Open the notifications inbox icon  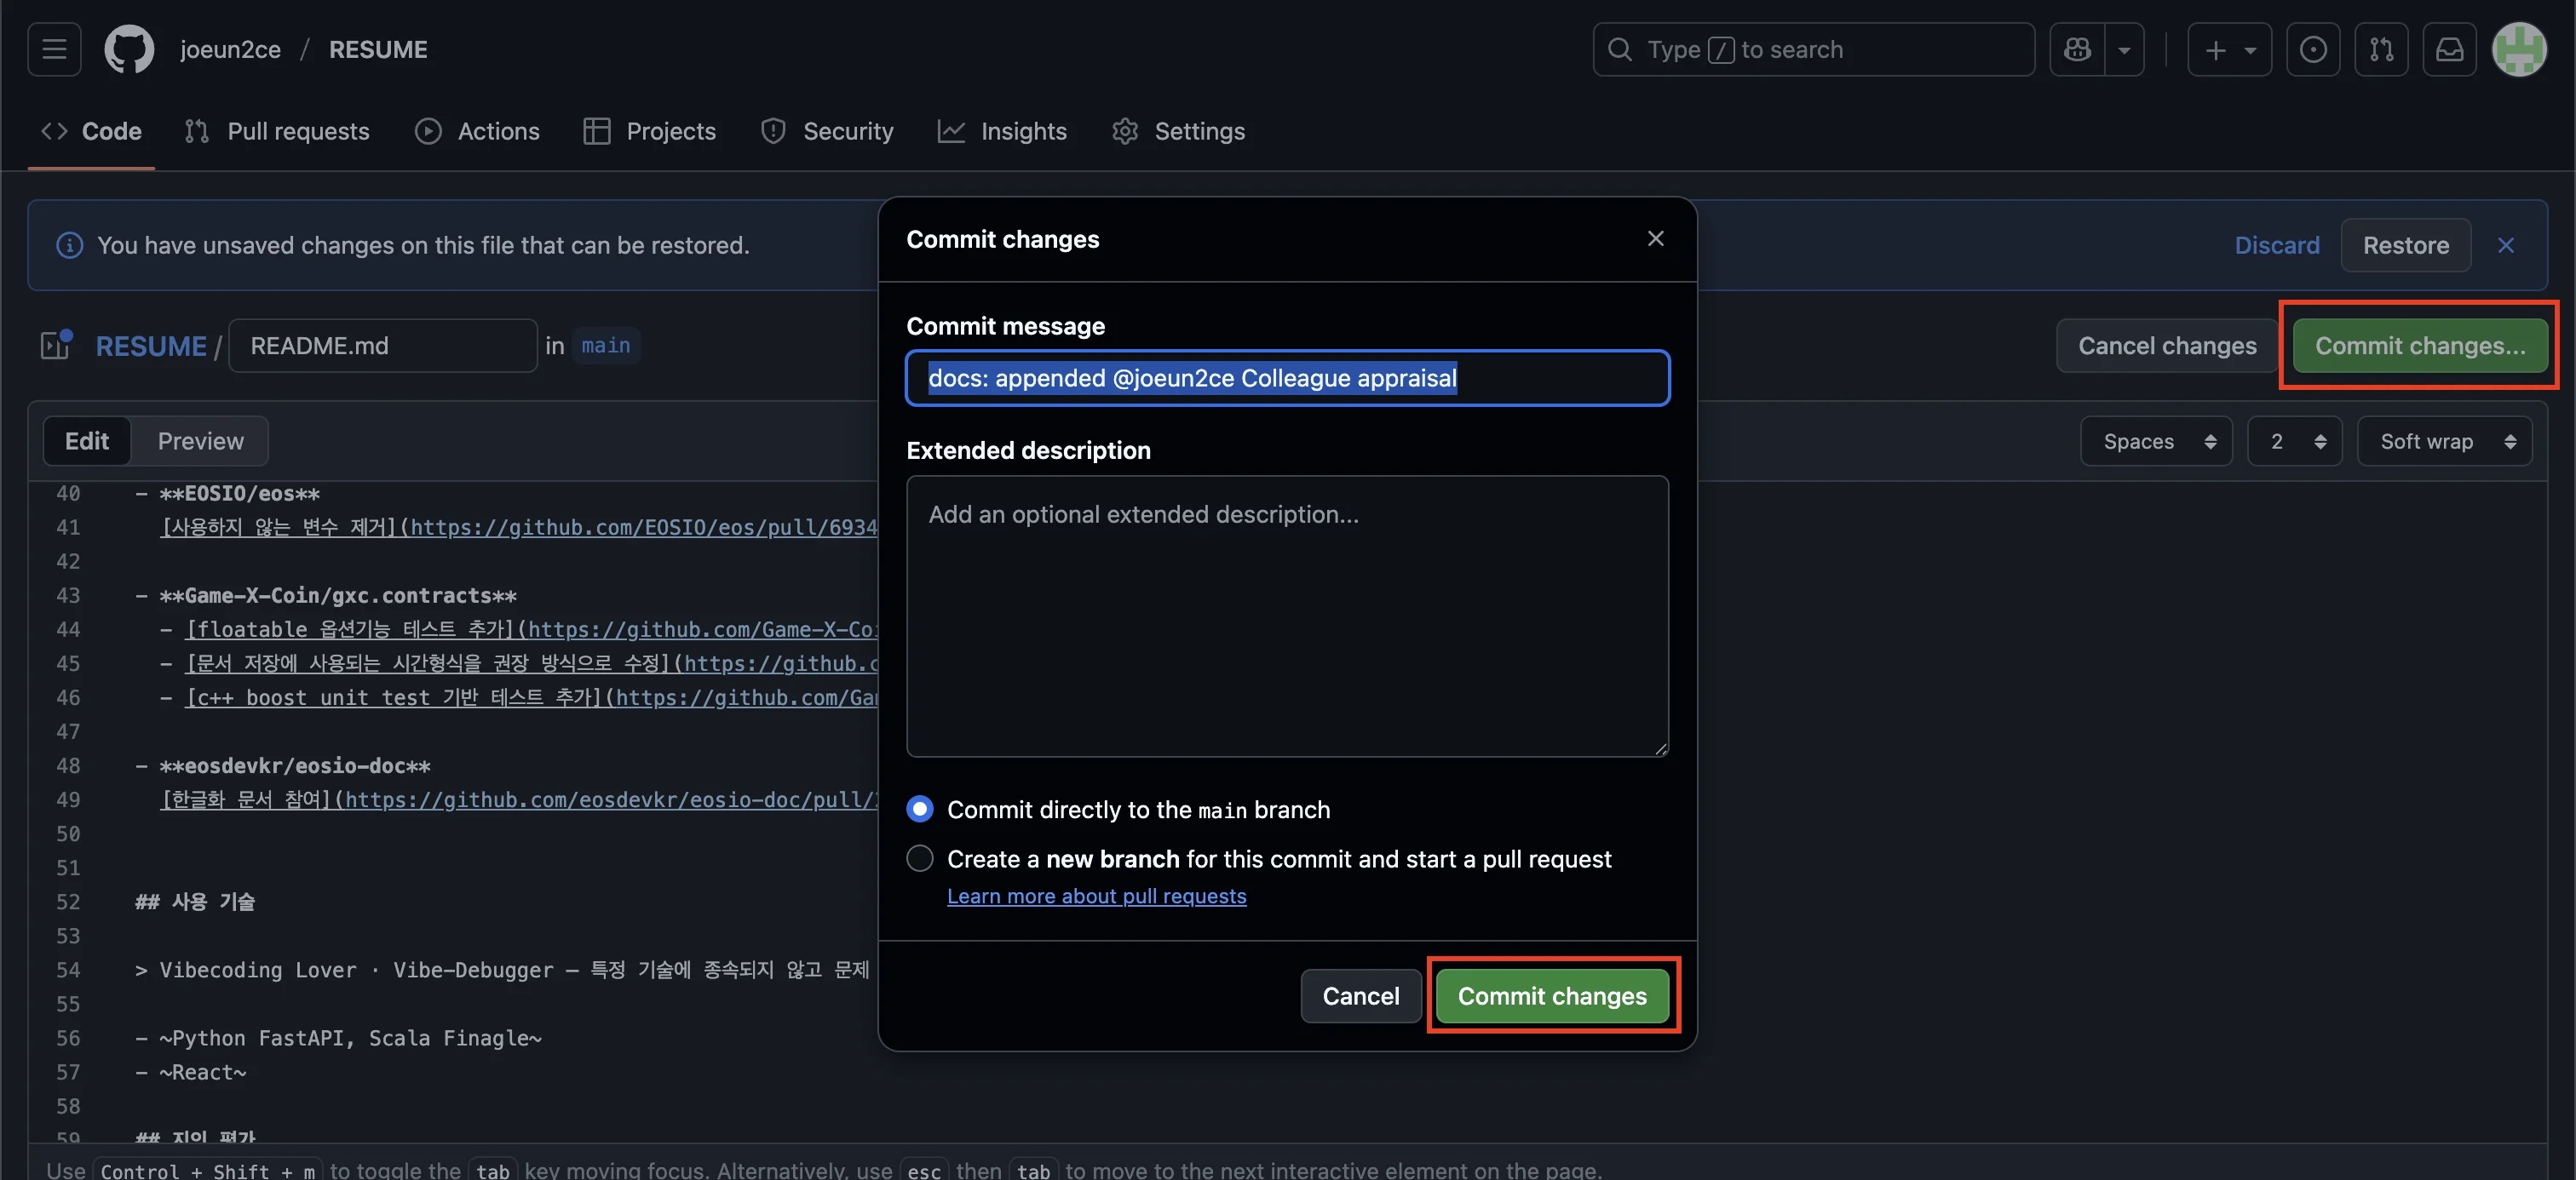click(x=2449, y=49)
